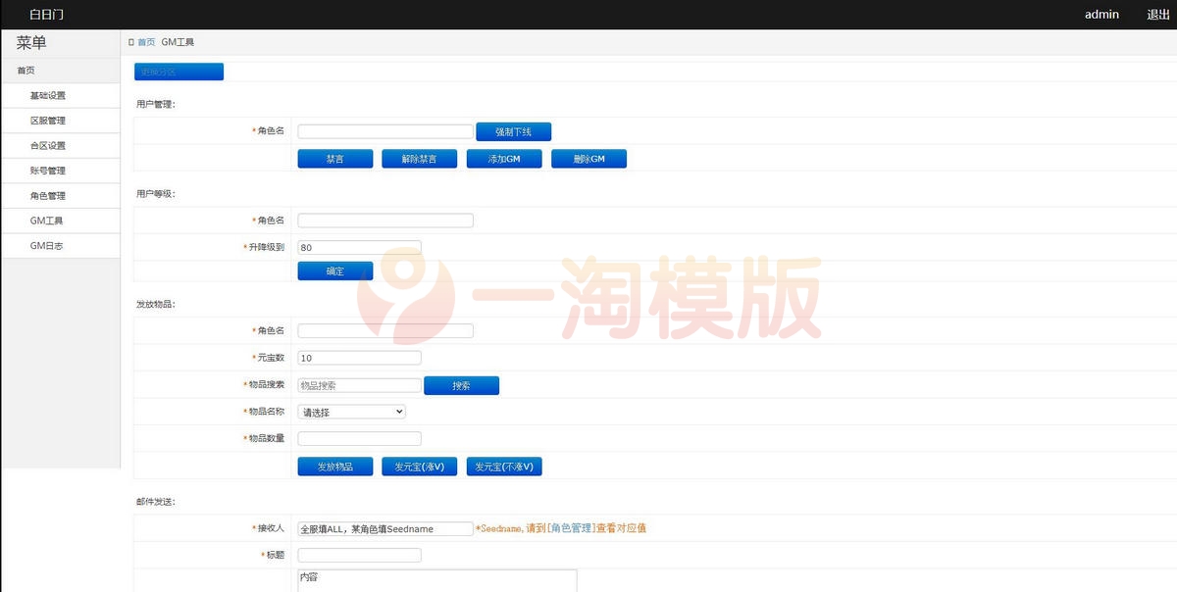Viewport: 1177px width, 592px height.
Task: Click the 添加GM button
Action: click(x=503, y=158)
